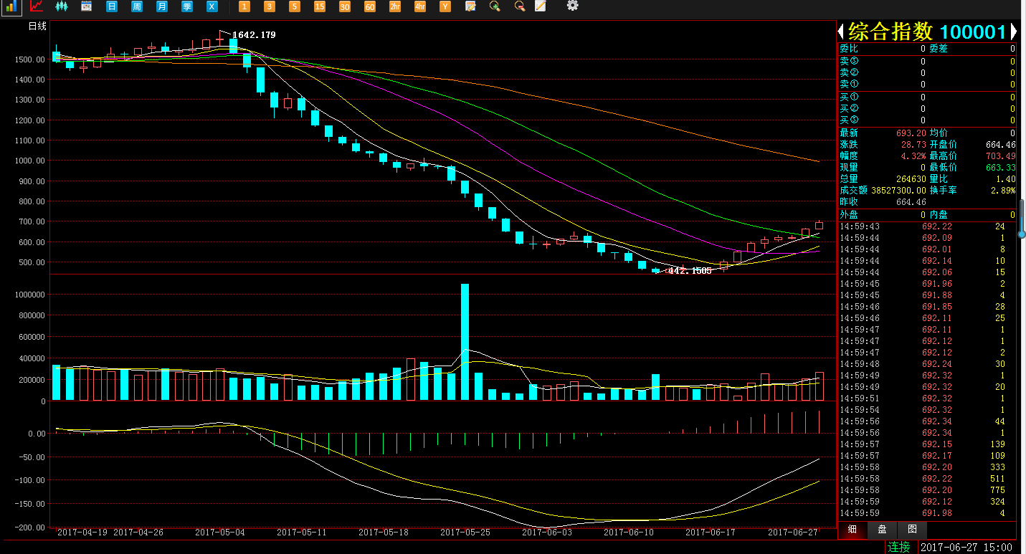Switch to the 细 detail tab
This screenshot has width=1026, height=554.
852,530
